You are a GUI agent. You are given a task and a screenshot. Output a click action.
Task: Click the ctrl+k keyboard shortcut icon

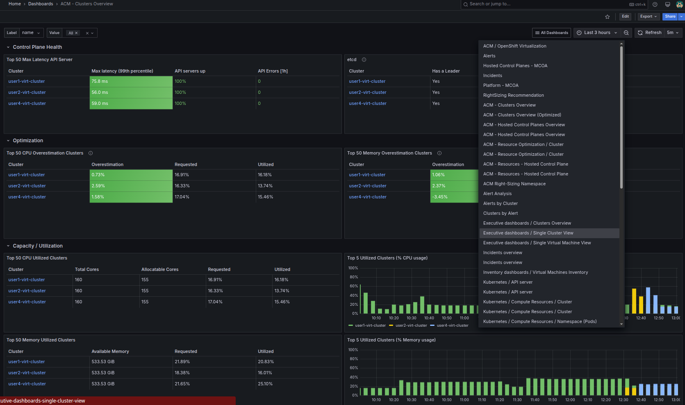click(632, 5)
